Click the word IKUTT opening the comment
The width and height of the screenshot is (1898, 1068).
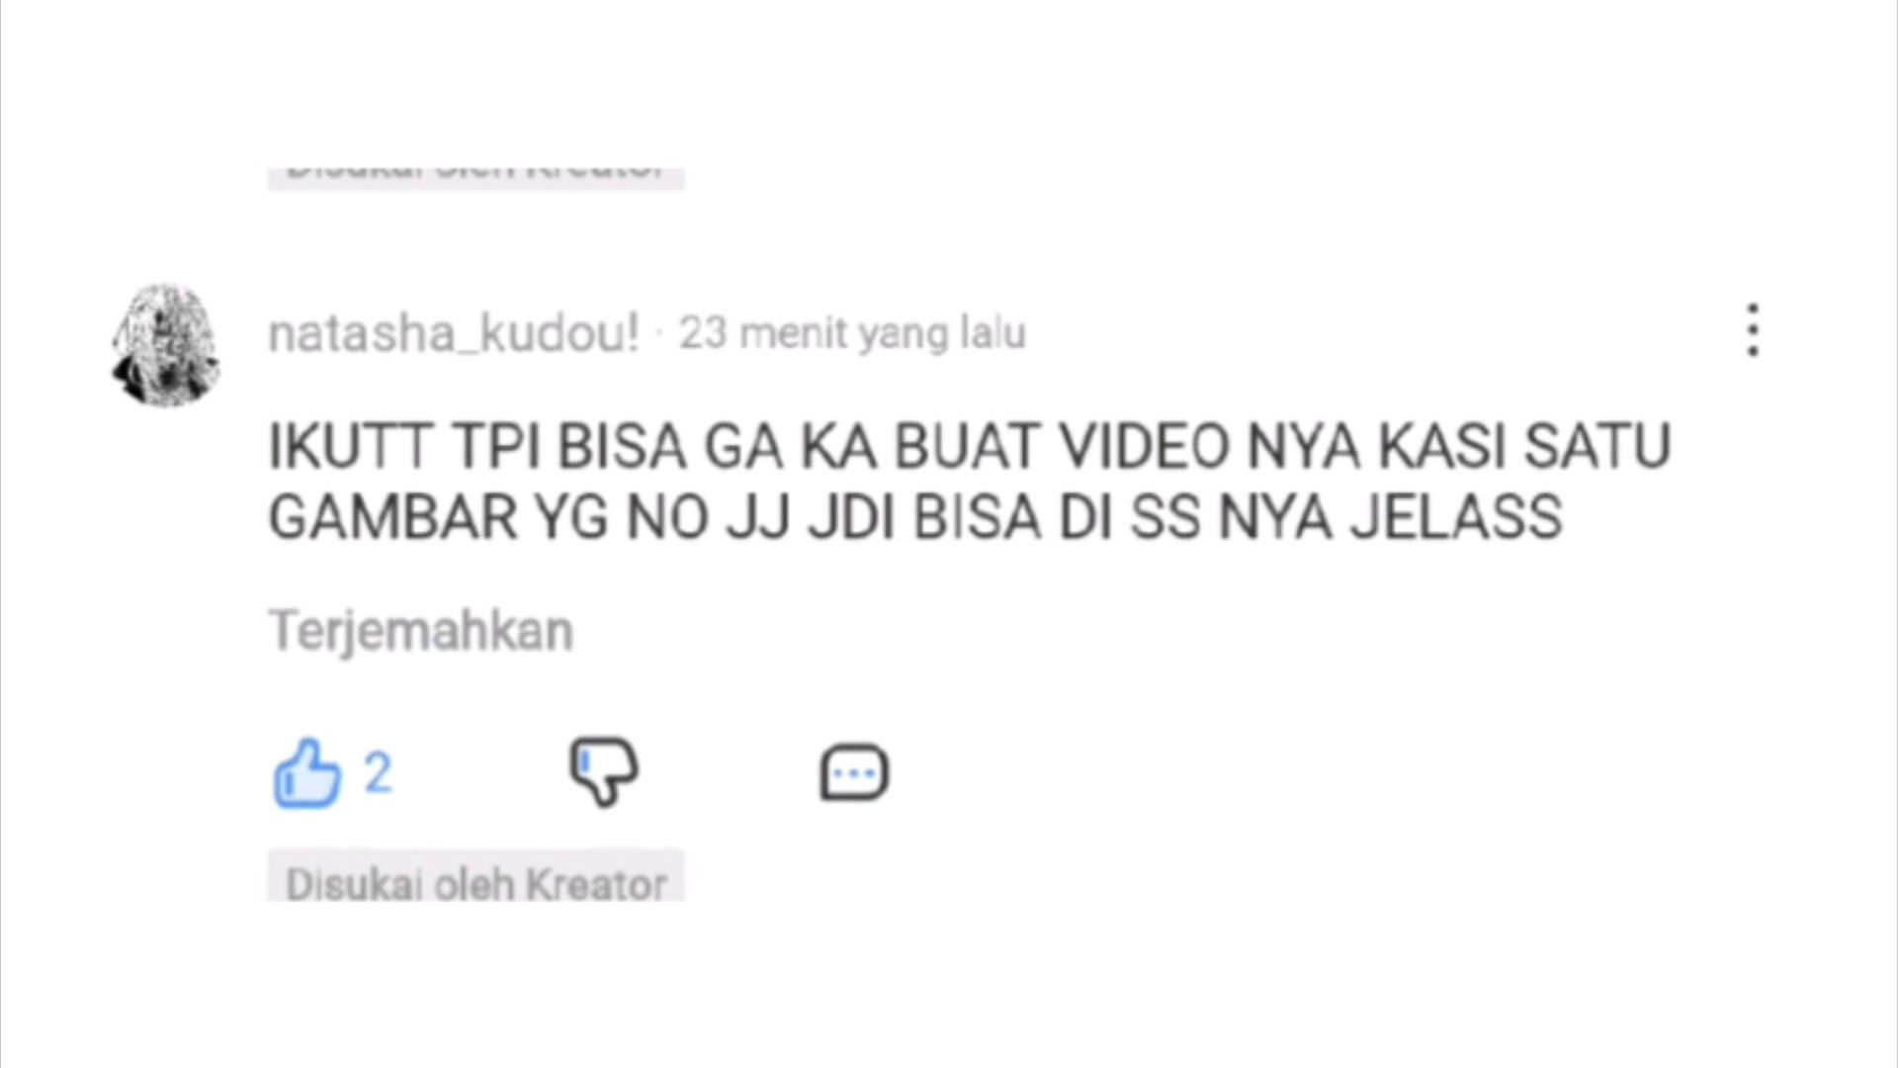[351, 446]
